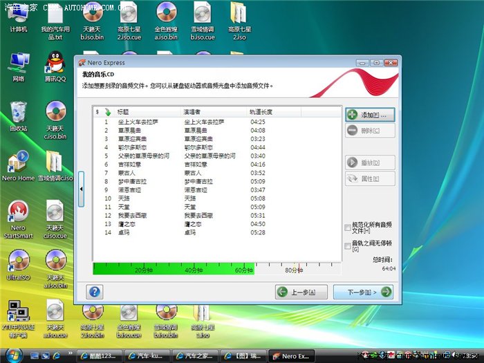This screenshot has width=484, height=363.
Task: Select track 10 天路
Action: pyautogui.click(x=216, y=198)
